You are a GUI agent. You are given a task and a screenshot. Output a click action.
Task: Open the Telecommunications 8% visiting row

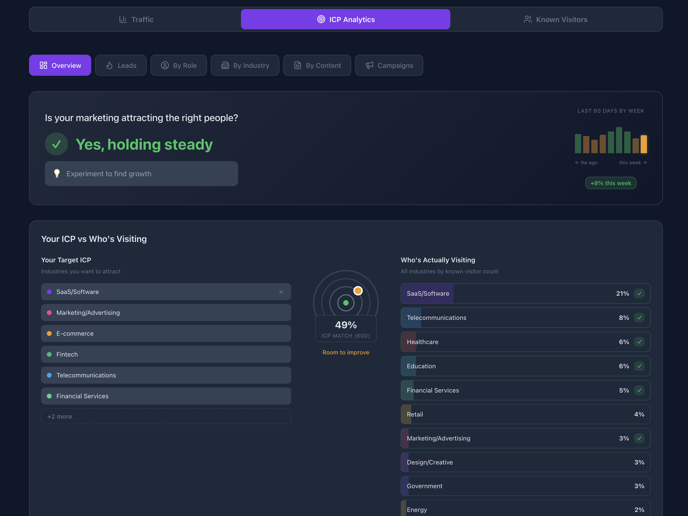point(525,318)
